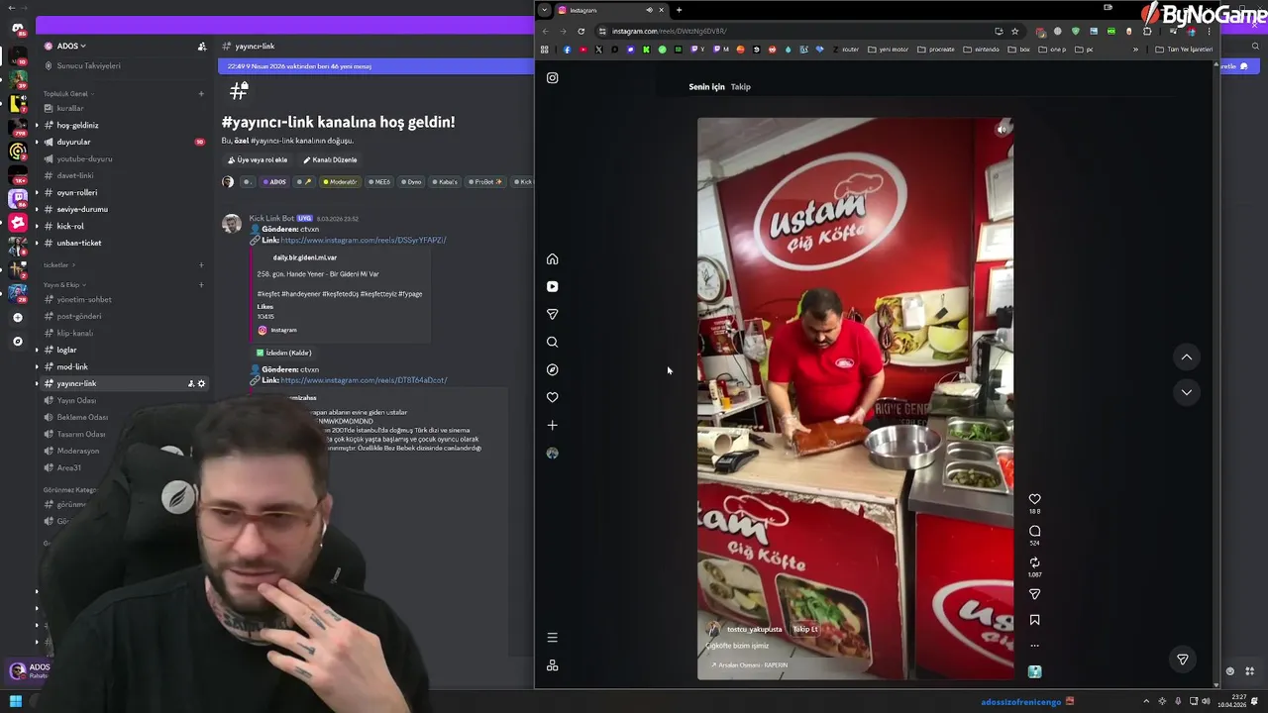
Task: Toggle 'İzledim (Kaldır)' checkbox button
Action: [284, 353]
